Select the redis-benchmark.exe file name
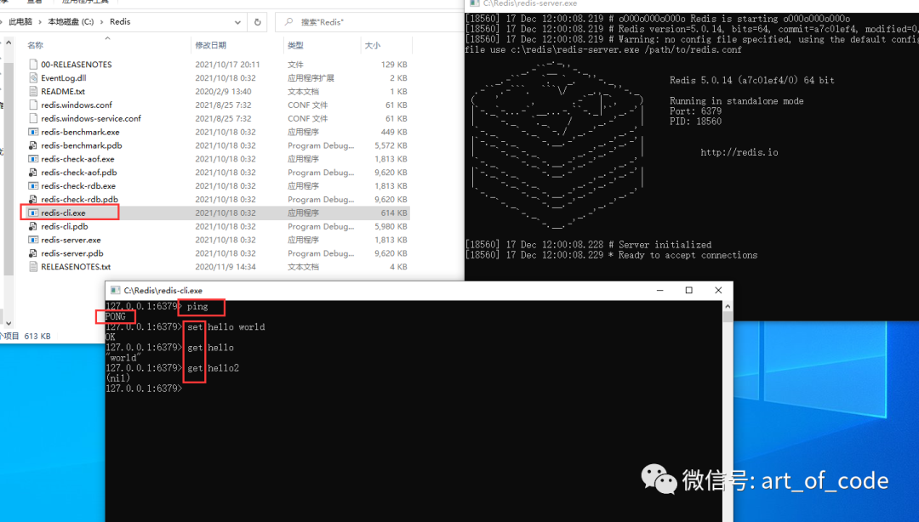Image resolution: width=919 pixels, height=522 pixels. point(80,132)
